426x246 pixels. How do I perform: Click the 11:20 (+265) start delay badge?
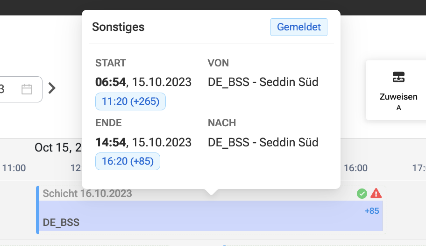[130, 101]
